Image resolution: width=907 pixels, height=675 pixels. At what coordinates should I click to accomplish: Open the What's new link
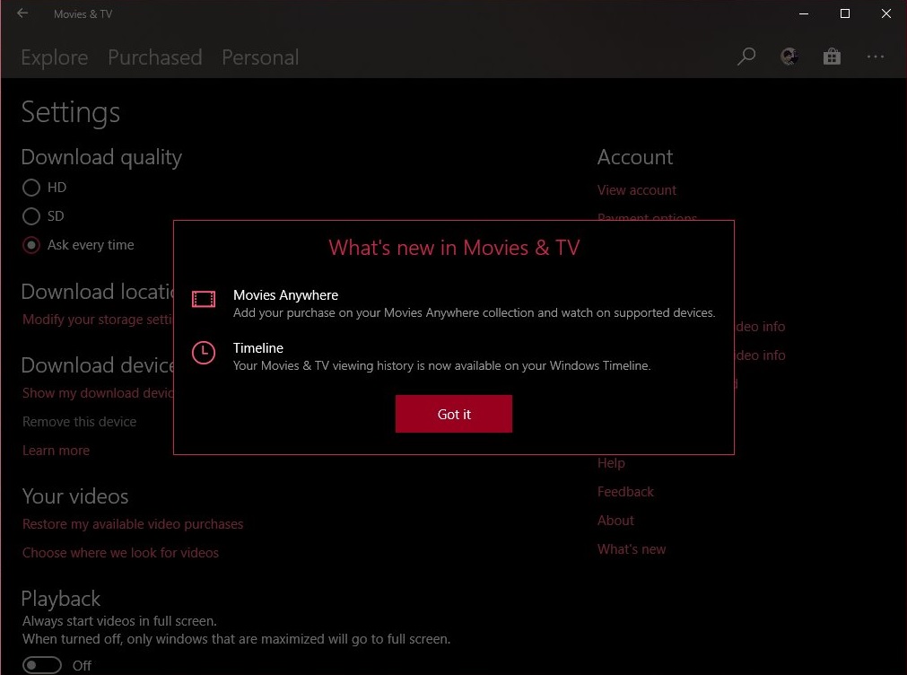631,548
